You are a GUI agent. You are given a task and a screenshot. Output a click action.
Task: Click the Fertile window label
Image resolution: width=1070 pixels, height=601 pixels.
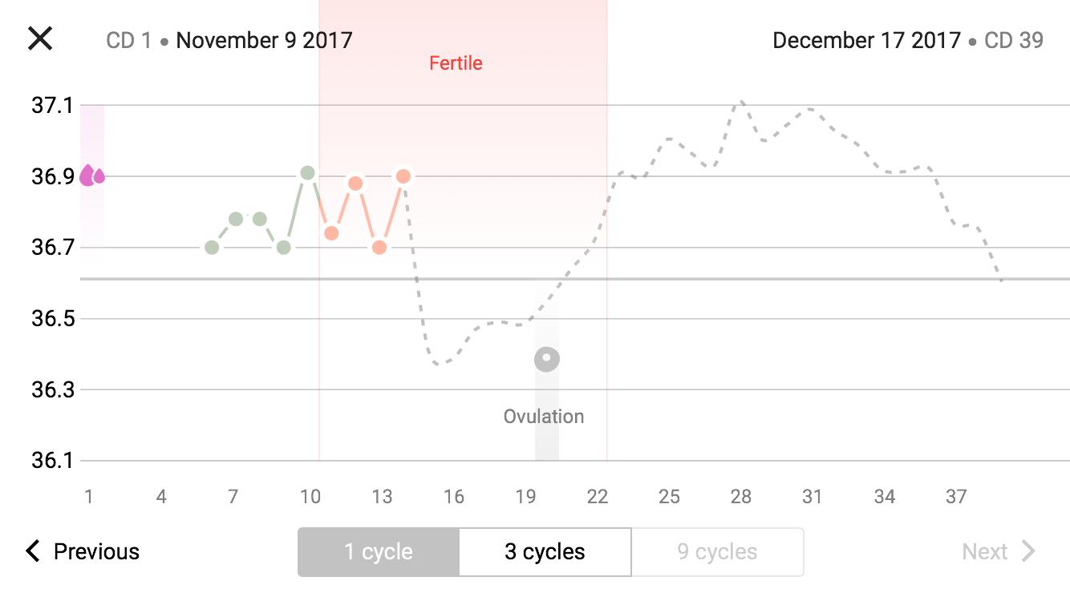[x=456, y=63]
